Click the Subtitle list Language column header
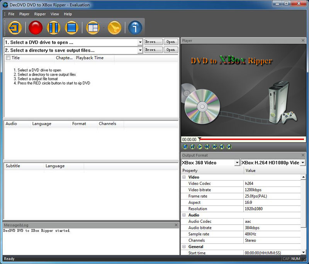This screenshot has width=309, height=264. (x=64, y=166)
